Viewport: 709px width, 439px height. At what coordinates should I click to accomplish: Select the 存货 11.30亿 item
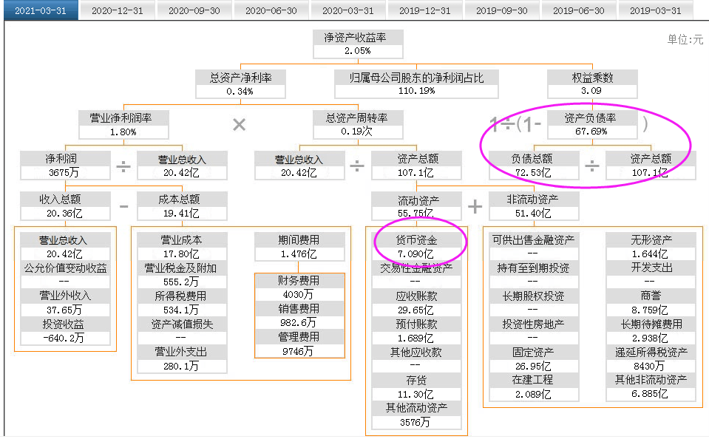coord(416,387)
